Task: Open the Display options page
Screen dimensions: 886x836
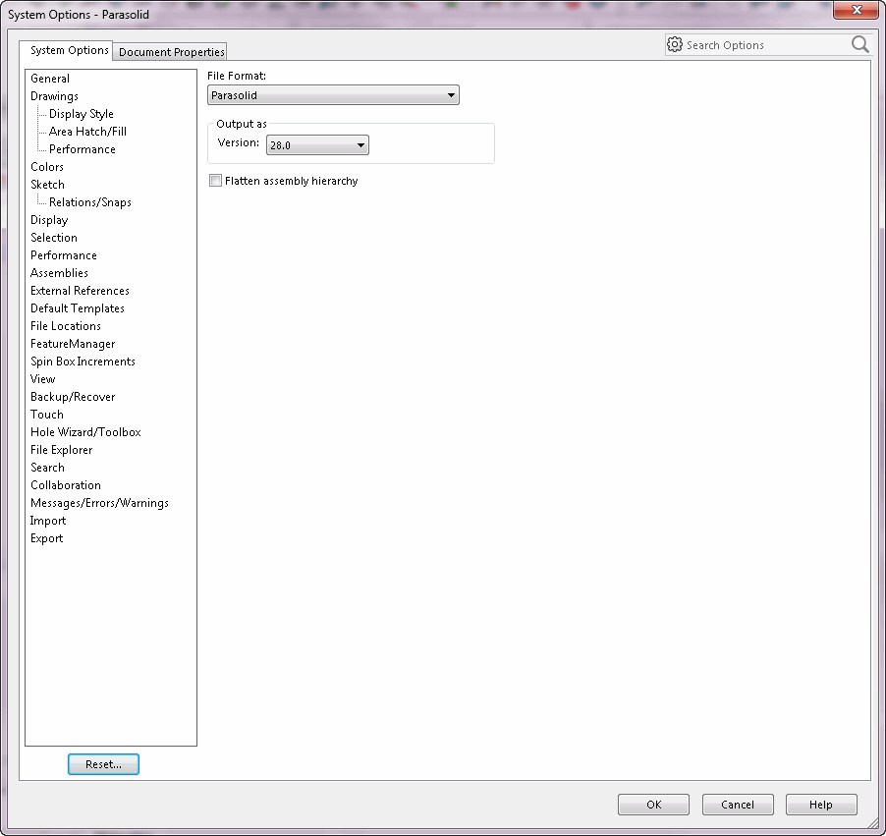Action: (49, 220)
